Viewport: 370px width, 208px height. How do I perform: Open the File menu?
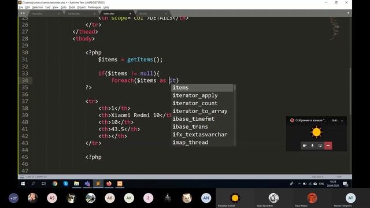(x=21, y=8)
